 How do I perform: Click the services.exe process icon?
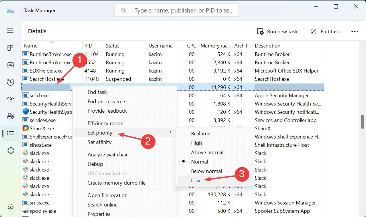[26, 120]
